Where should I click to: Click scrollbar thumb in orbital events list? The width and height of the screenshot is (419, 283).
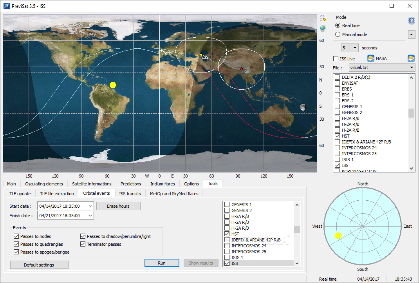coord(297,229)
